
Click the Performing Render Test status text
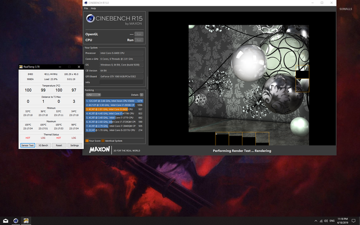242,151
